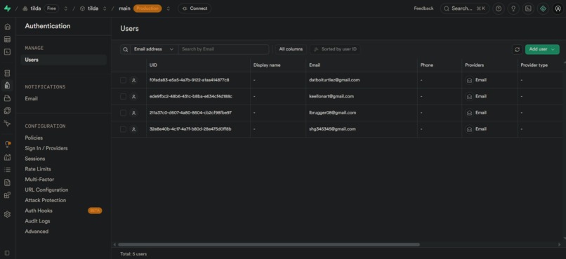566x259 pixels.
Task: Open Auth Hooks page
Action: (38, 211)
